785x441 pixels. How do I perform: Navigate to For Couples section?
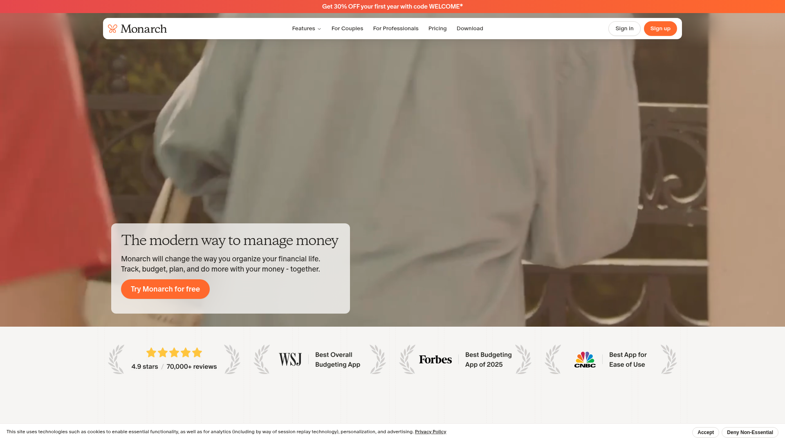[347, 29]
